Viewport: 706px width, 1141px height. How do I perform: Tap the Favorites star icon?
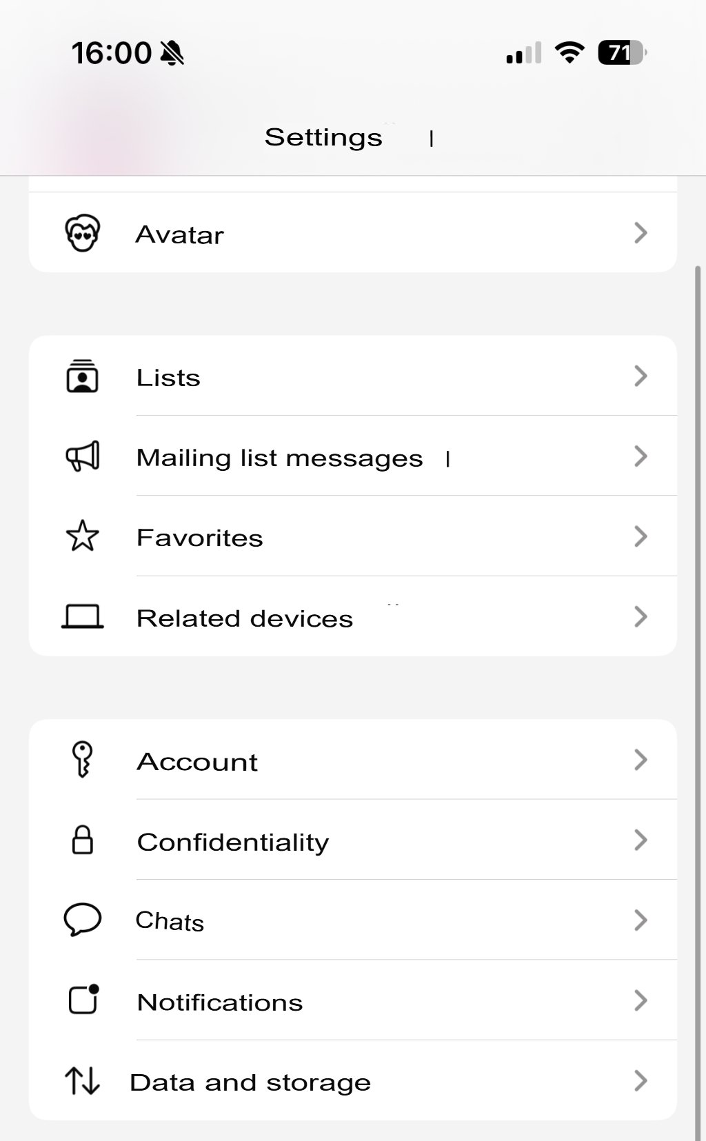click(83, 536)
